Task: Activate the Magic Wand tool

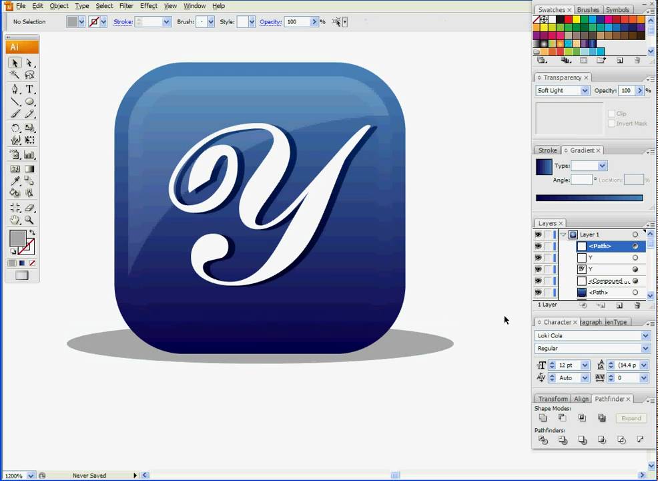Action: pos(15,75)
